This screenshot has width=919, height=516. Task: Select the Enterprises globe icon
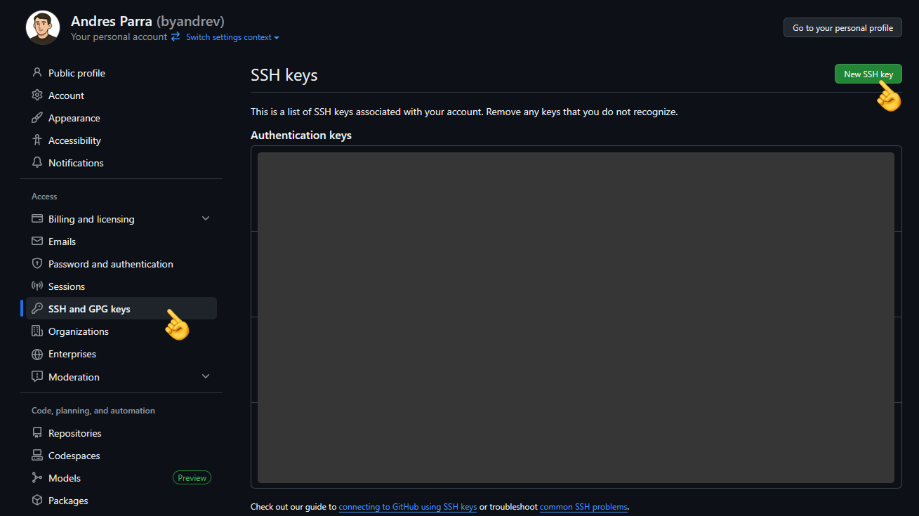(x=37, y=353)
